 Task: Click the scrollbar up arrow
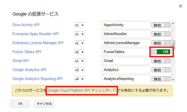pos(173,23)
